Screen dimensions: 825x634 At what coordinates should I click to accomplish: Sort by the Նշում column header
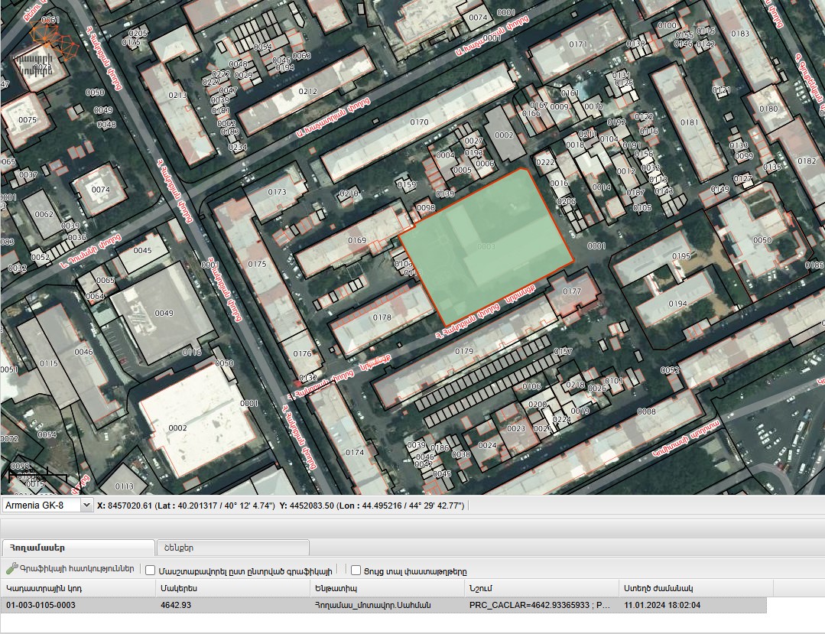[541, 587]
